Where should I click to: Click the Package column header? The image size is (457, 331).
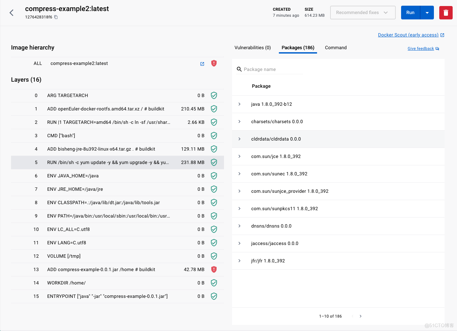pos(261,86)
